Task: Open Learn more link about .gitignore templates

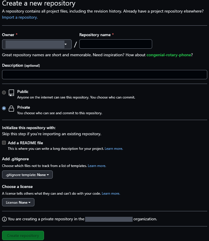Action: [x=97, y=166]
